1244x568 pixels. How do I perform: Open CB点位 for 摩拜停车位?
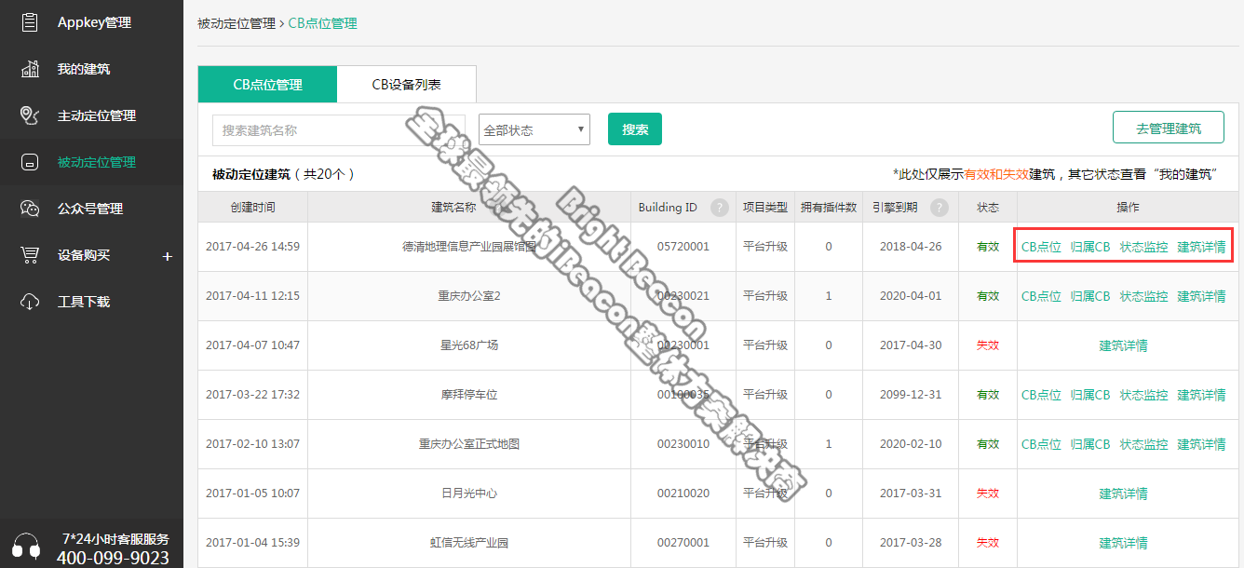[1041, 395]
